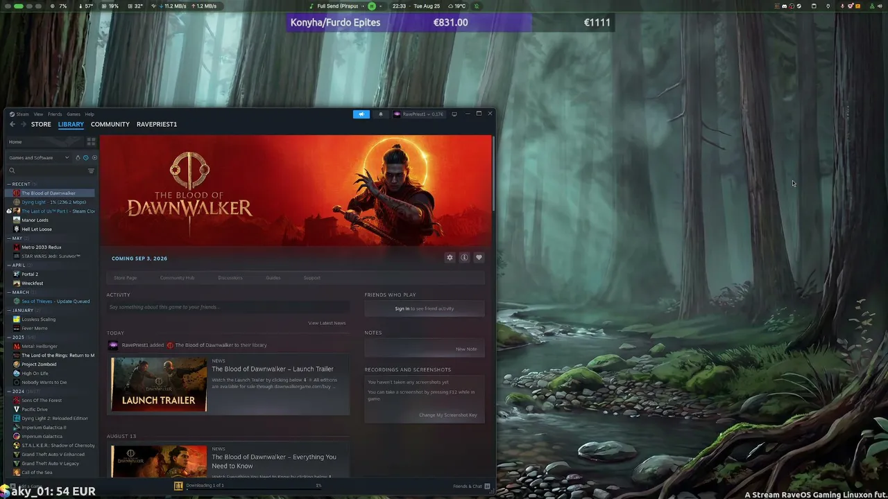Open Steam notifications bell
888x499 pixels.
(x=380, y=114)
